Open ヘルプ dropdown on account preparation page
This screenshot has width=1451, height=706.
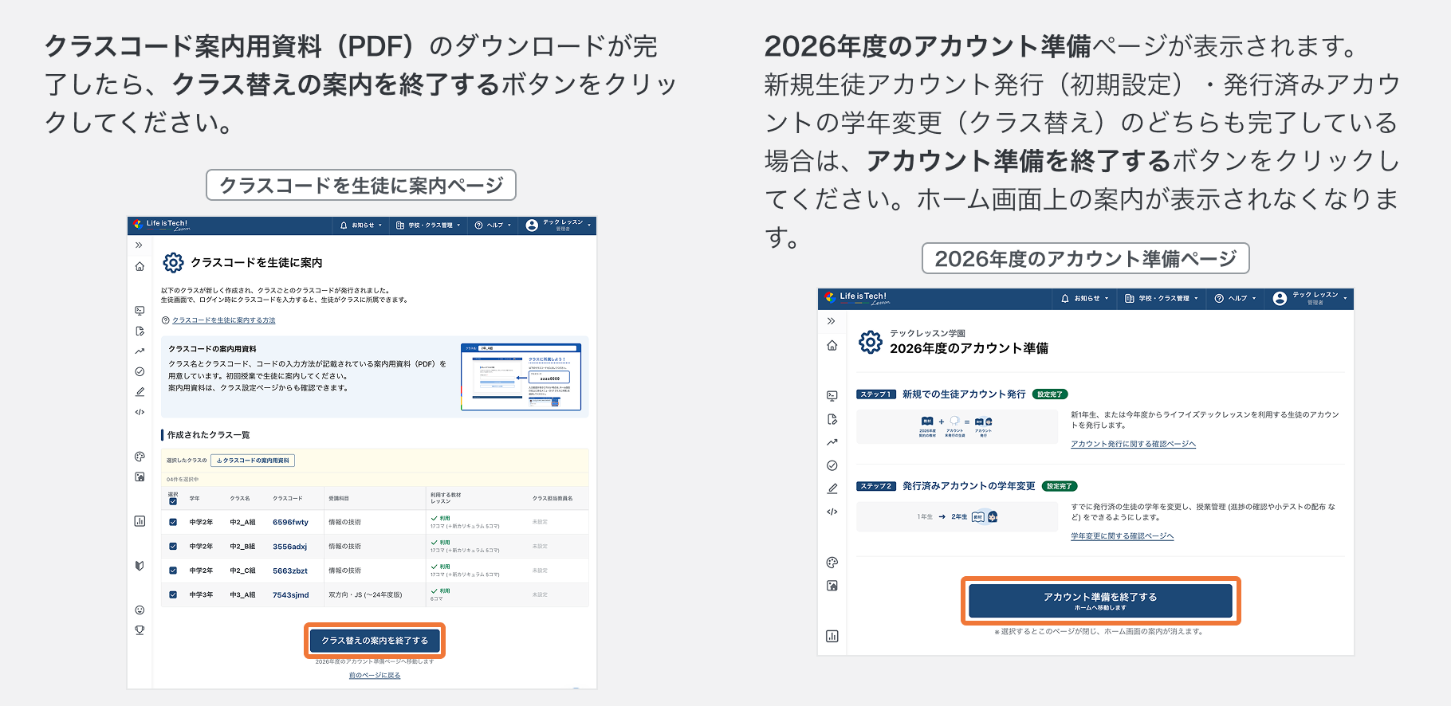click(x=1236, y=299)
